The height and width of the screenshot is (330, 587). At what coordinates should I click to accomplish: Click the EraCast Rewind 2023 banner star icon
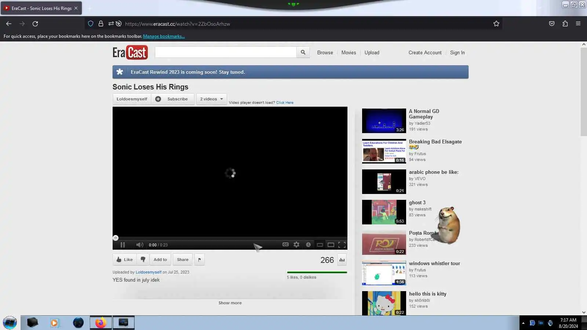pyautogui.click(x=120, y=72)
